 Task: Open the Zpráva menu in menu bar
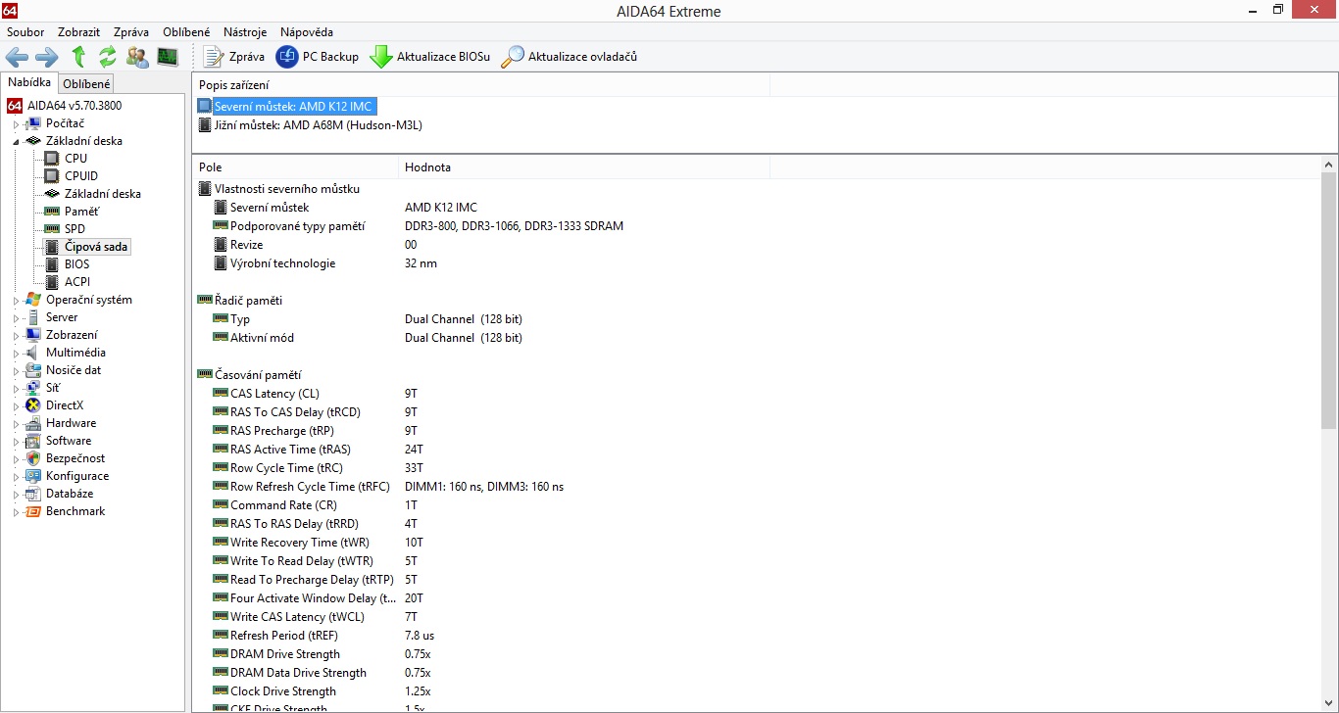pyautogui.click(x=131, y=32)
